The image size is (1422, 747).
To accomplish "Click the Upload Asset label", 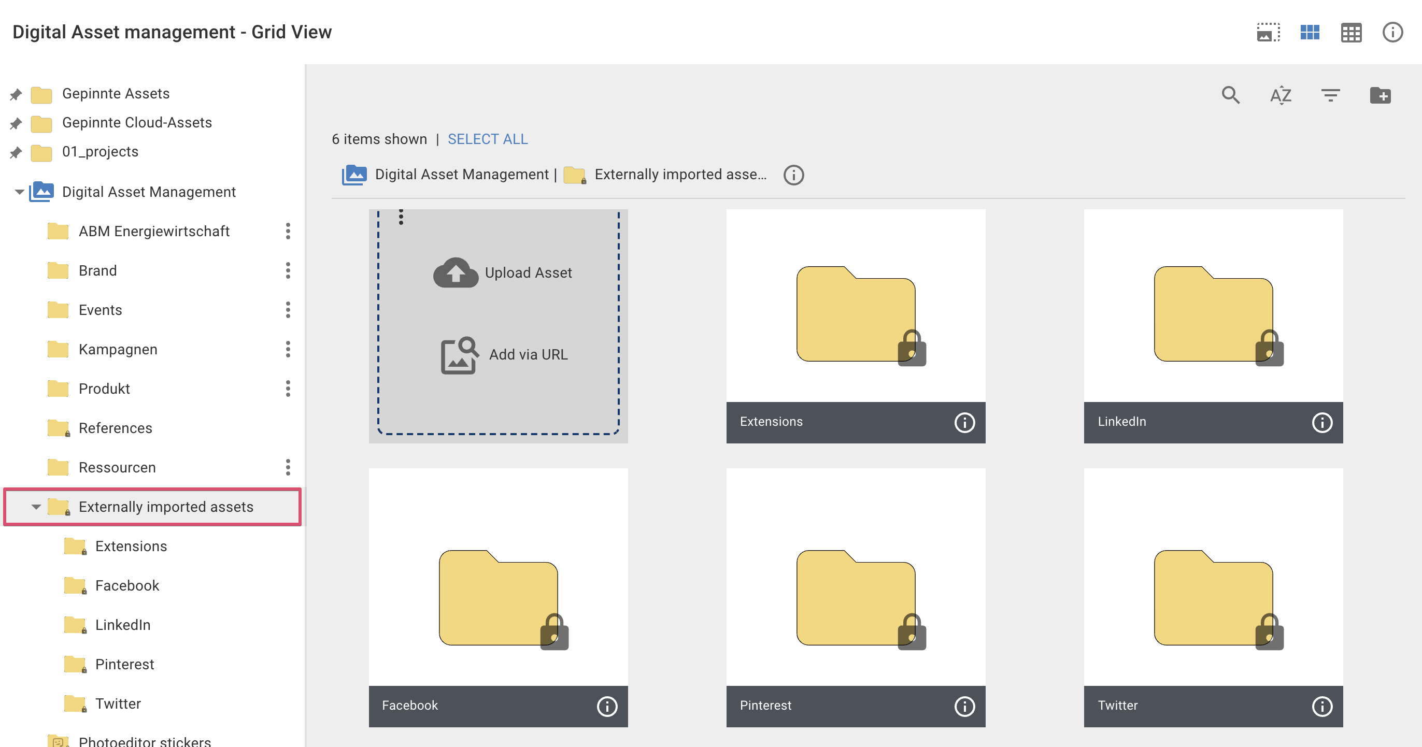I will point(528,272).
